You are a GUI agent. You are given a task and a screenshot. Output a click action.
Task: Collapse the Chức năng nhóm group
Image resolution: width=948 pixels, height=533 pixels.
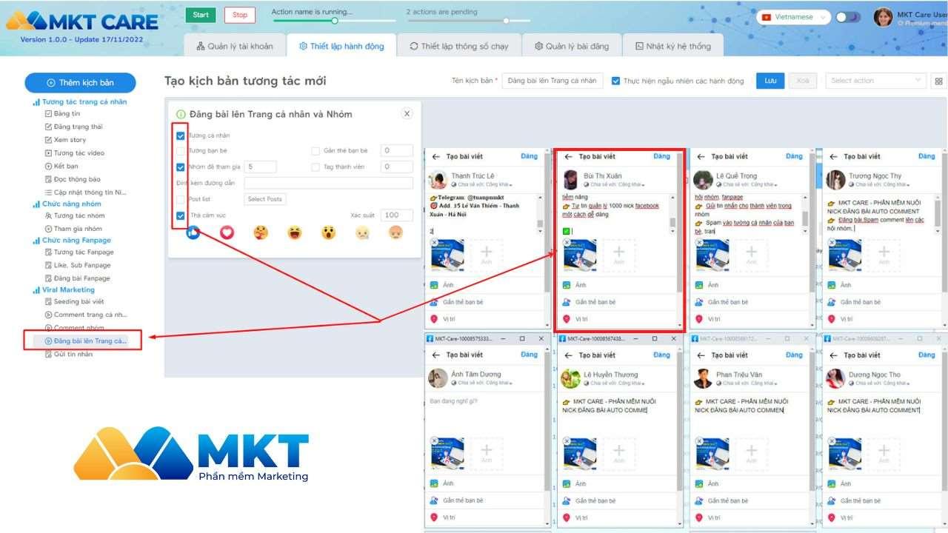(67, 204)
